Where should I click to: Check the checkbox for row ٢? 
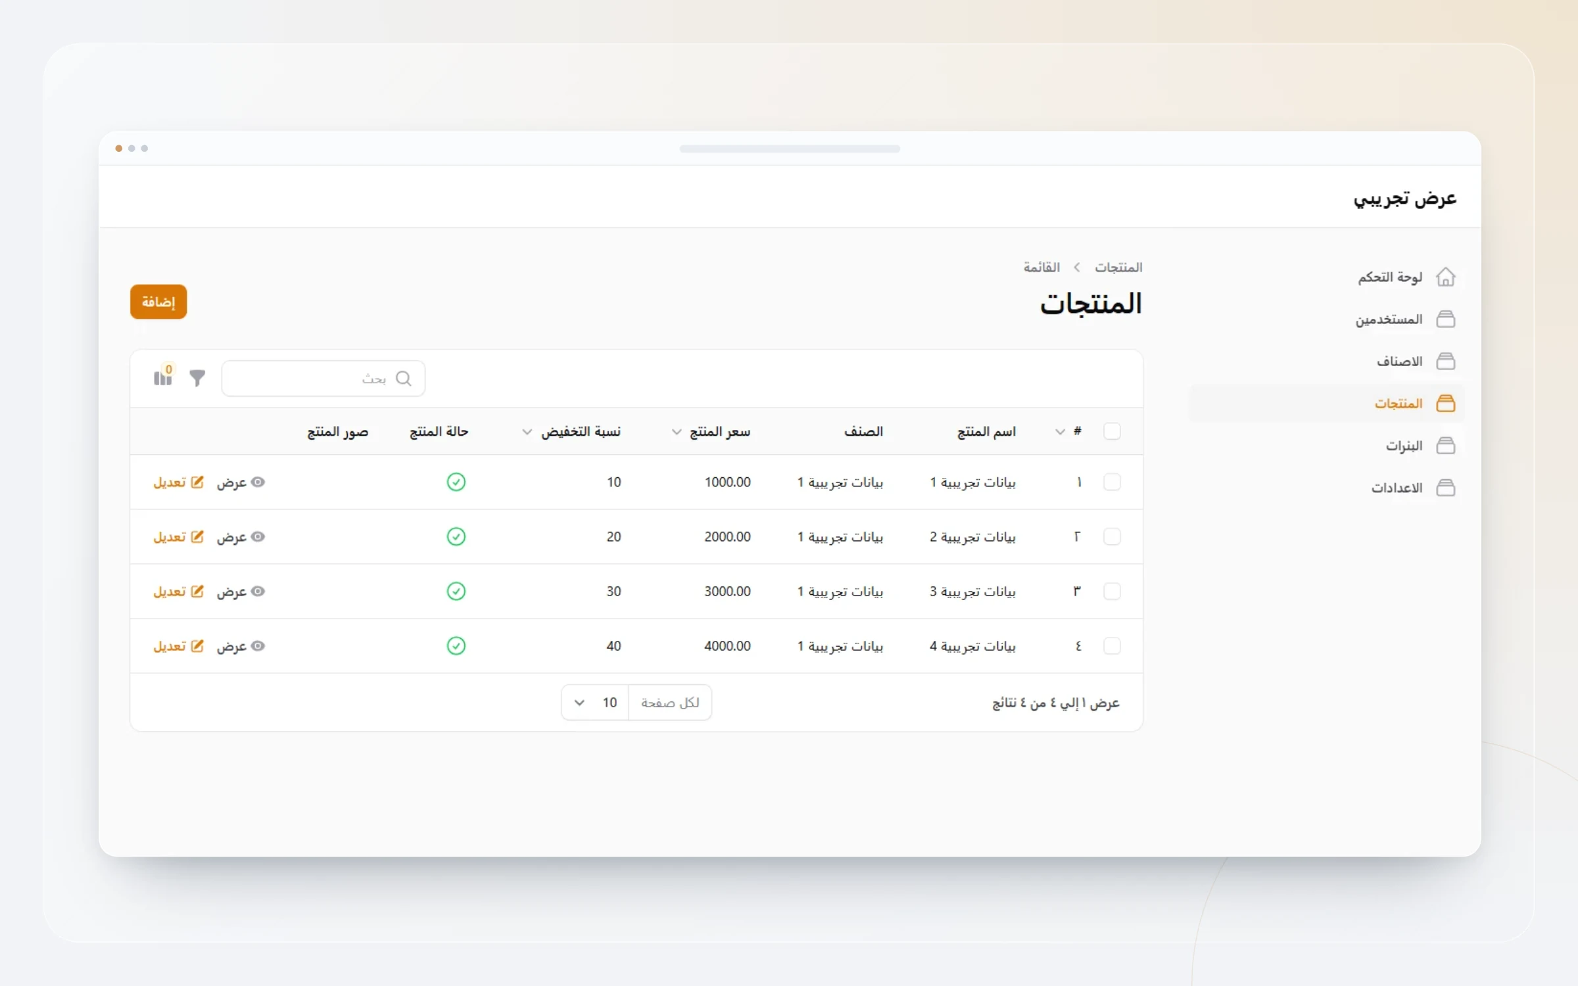click(1112, 536)
